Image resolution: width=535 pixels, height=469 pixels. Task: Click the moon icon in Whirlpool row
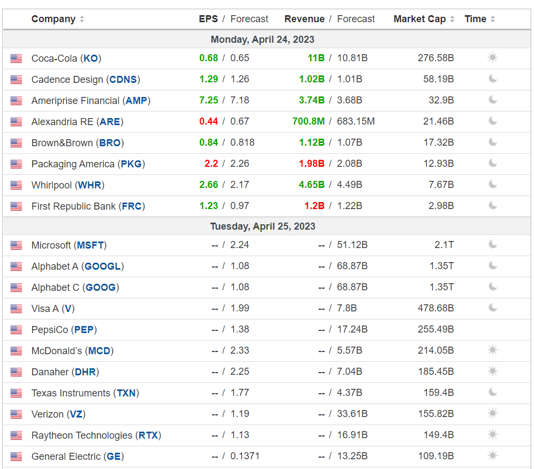(492, 185)
